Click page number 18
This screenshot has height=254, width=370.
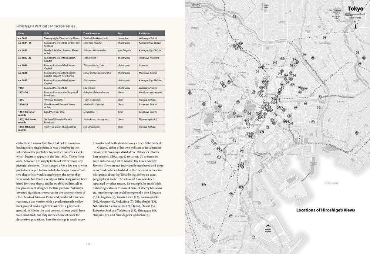point(88,244)
